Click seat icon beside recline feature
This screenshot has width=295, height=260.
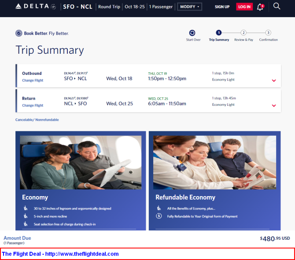pos(26,216)
